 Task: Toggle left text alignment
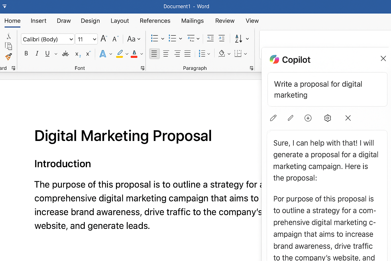[x=154, y=54]
